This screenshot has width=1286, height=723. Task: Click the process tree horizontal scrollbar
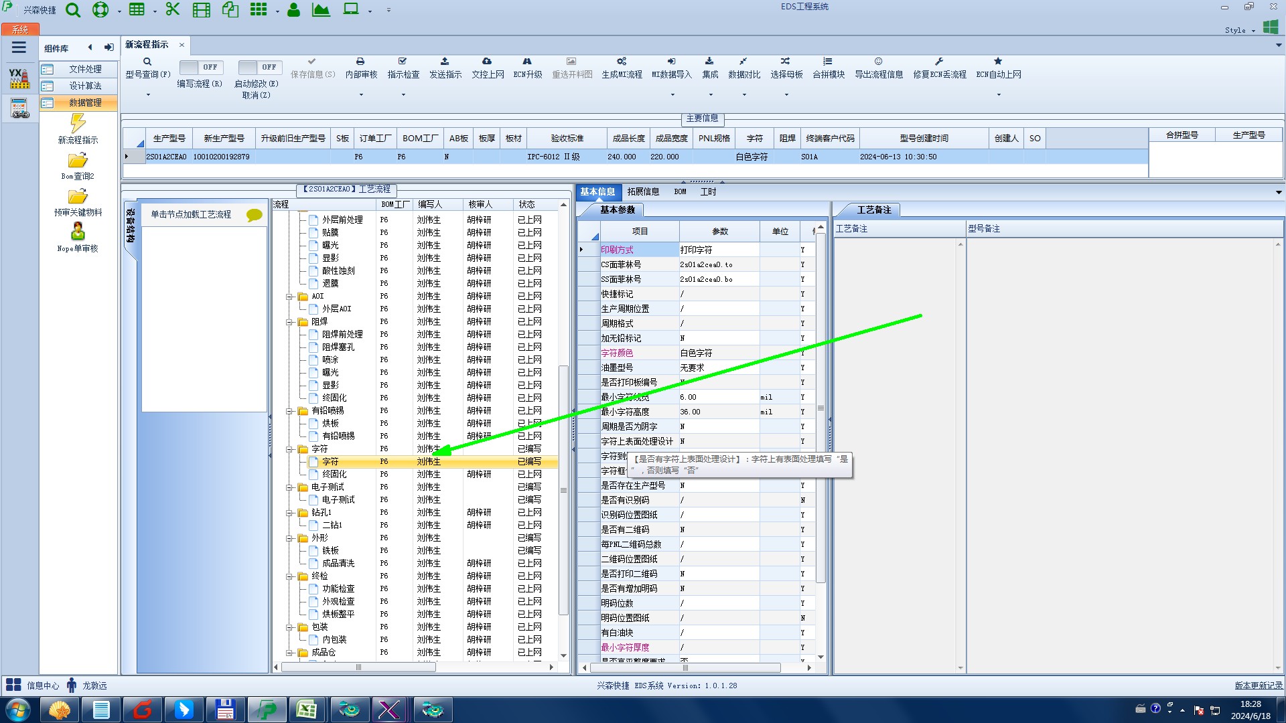[358, 667]
